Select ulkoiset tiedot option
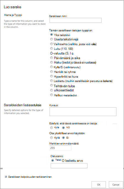 coord(51,90)
